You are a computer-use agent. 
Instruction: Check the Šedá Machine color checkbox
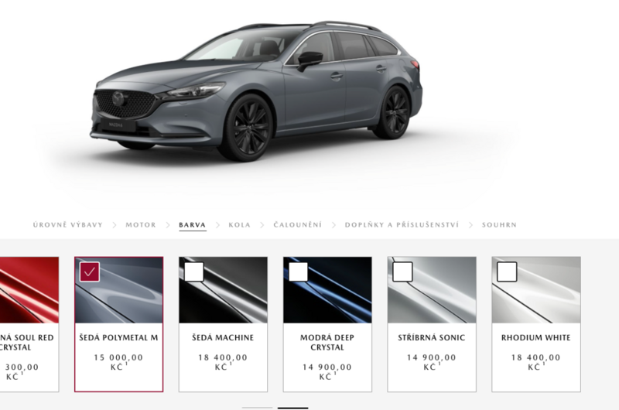click(194, 272)
